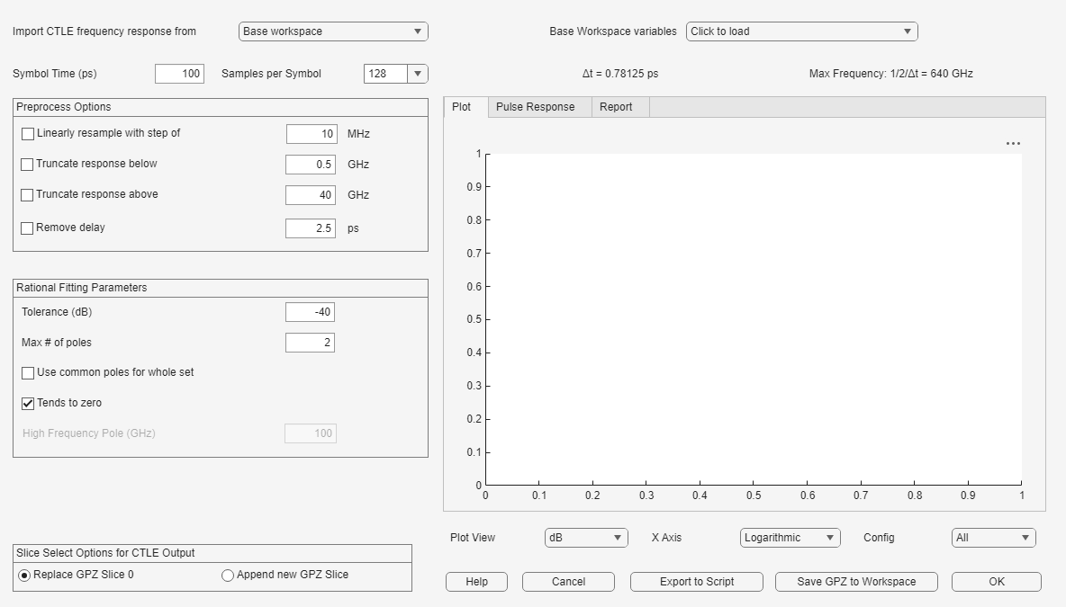Click the Cancel button
The image size is (1066, 607).
coord(568,582)
